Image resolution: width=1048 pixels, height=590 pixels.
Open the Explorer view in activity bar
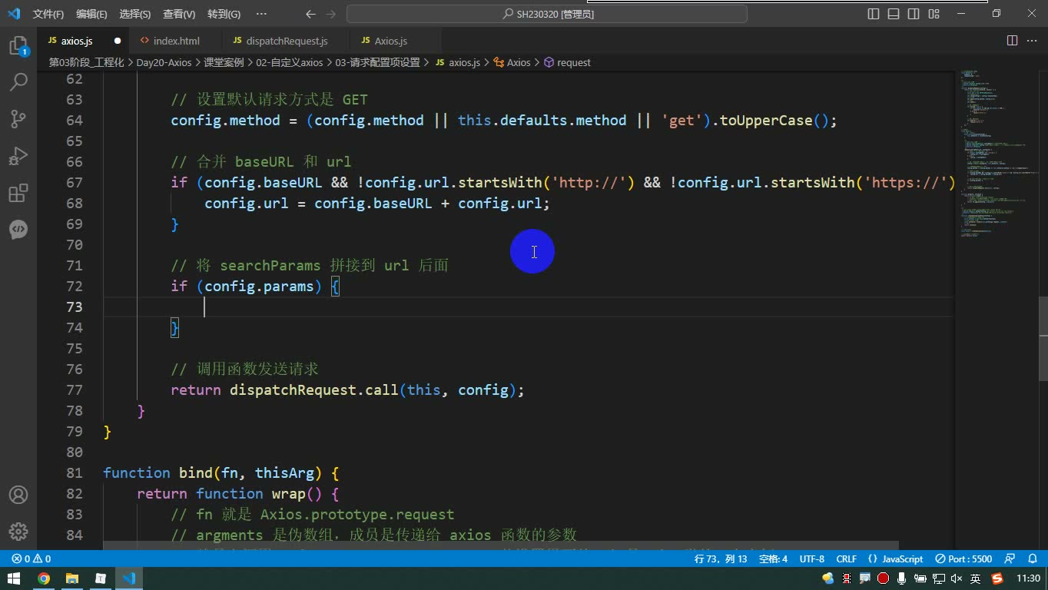click(x=18, y=46)
